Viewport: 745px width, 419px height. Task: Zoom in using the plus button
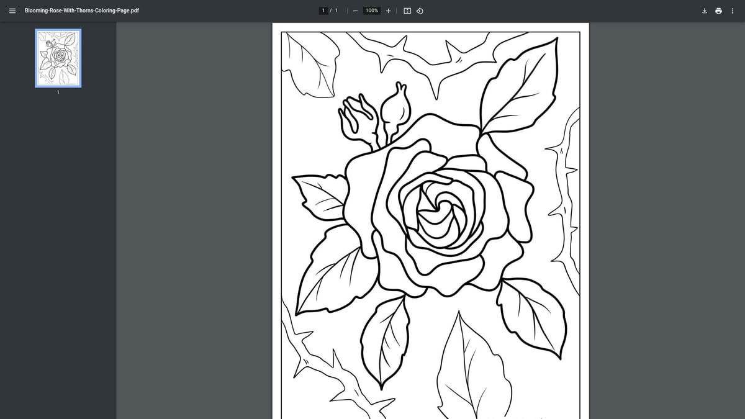(388, 11)
